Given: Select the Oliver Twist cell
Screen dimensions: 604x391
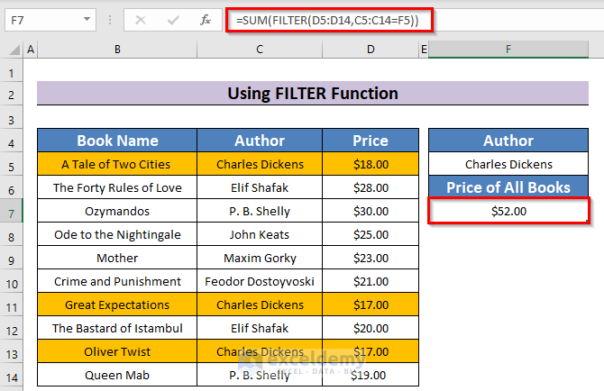Looking at the screenshot, I should tap(117, 351).
